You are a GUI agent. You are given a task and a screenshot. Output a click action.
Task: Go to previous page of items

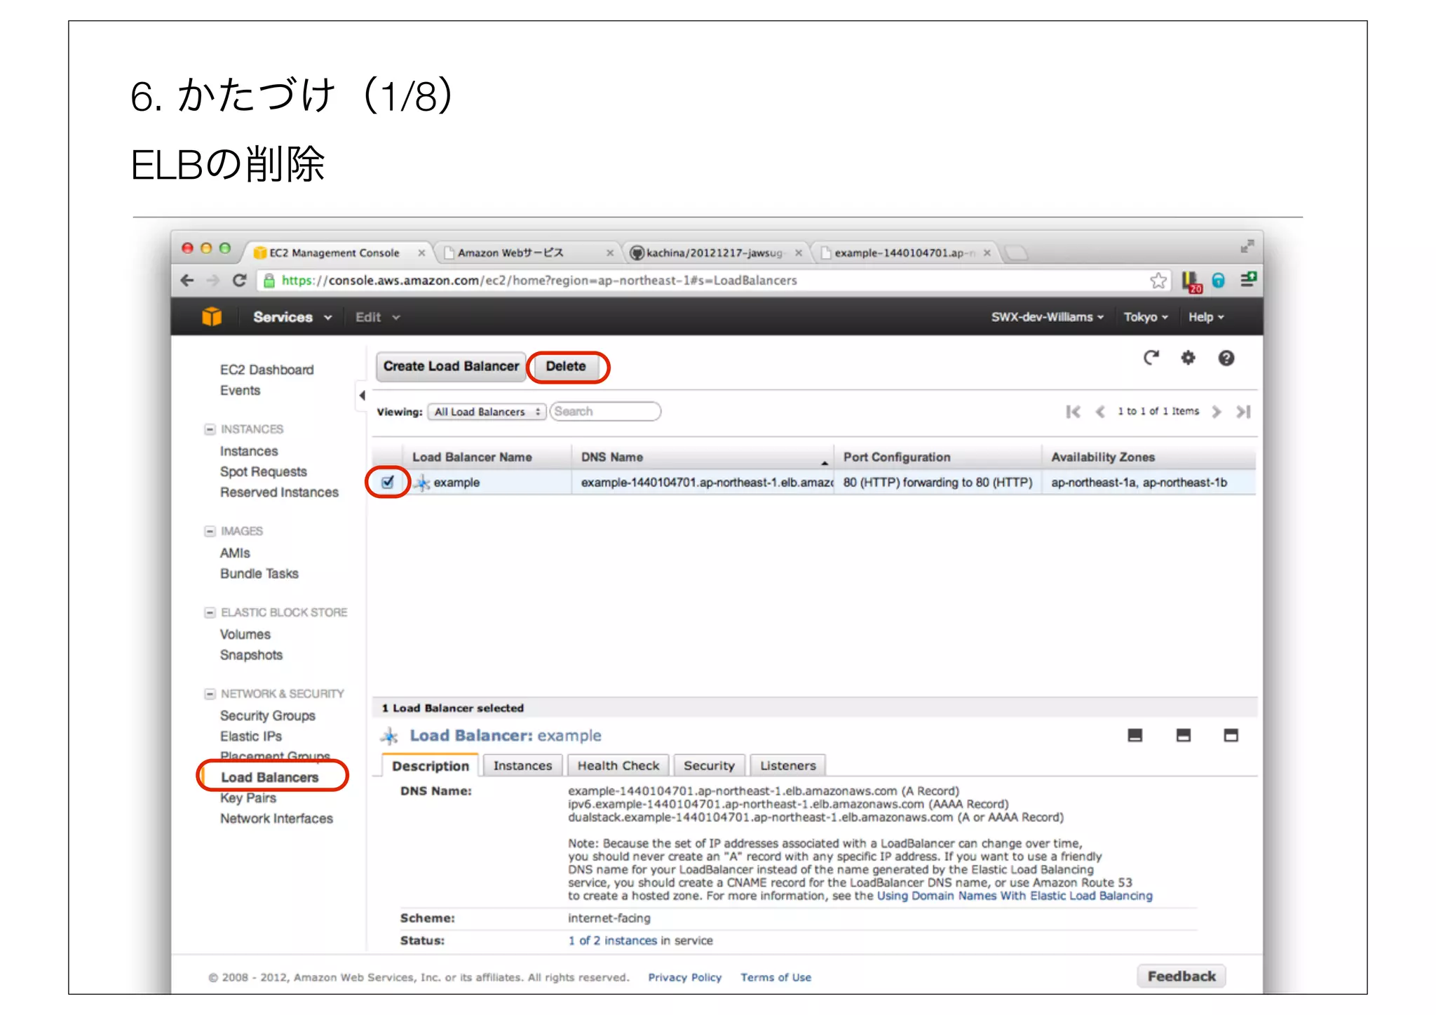tap(1100, 412)
